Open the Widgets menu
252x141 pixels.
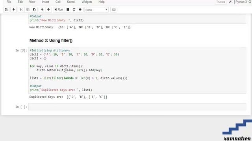click(x=87, y=2)
